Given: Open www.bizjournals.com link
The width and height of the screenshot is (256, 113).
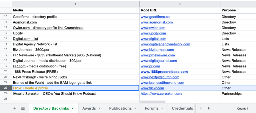Looking at the screenshot, I should 157,50.
